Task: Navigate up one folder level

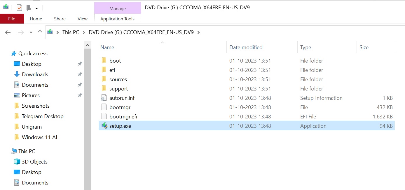Action: click(x=40, y=32)
